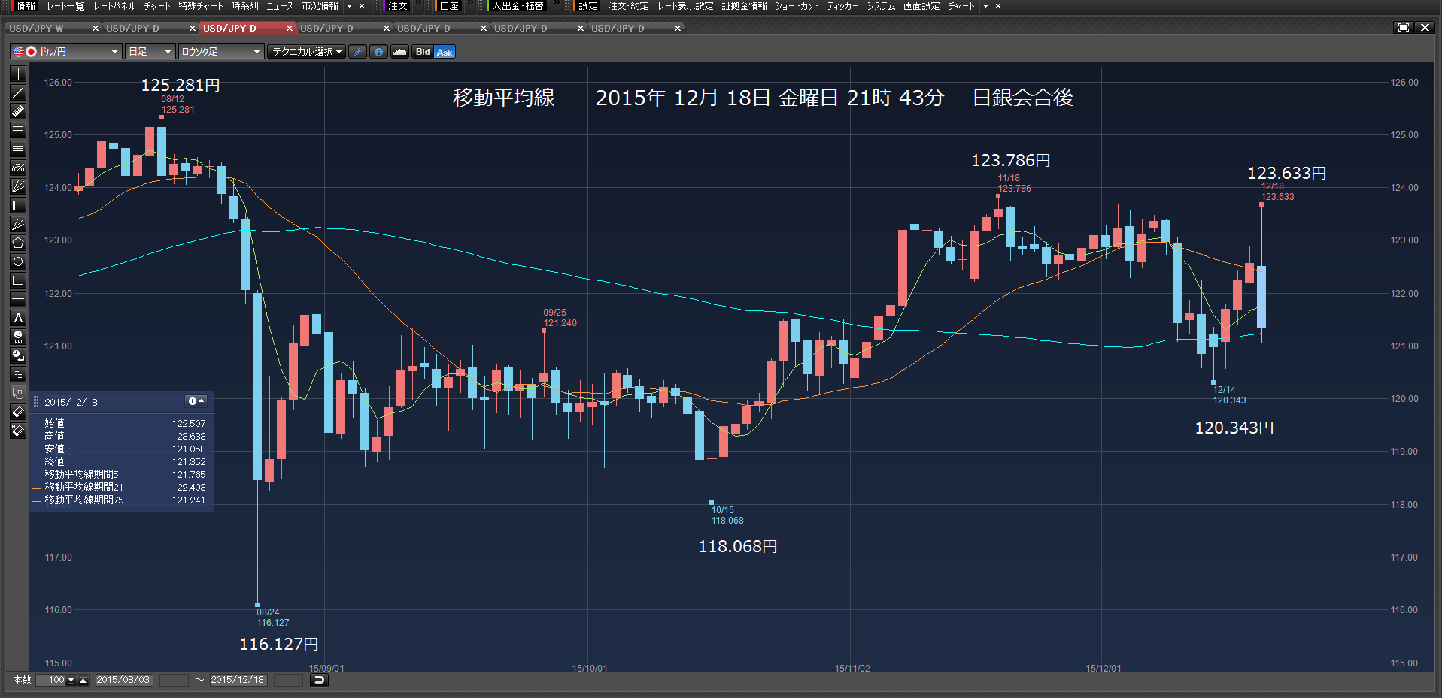This screenshot has width=1442, height=698.
Task: Select the horizontal line tool
Action: [18, 299]
